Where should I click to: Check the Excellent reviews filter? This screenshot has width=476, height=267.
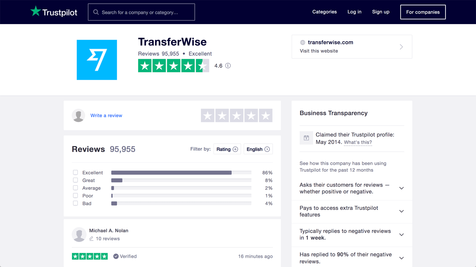75,172
